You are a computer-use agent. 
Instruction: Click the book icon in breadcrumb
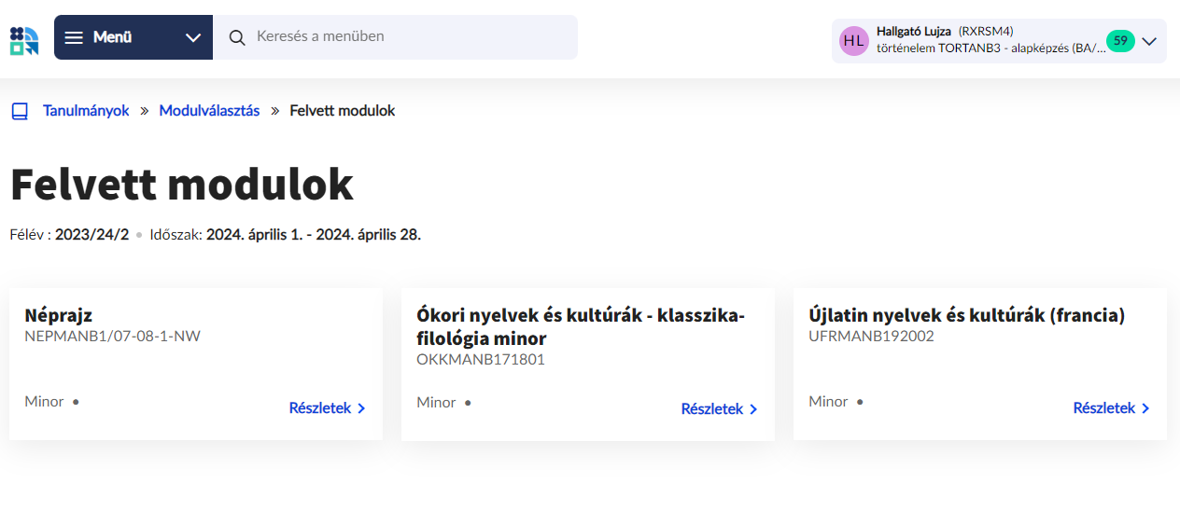(20, 111)
